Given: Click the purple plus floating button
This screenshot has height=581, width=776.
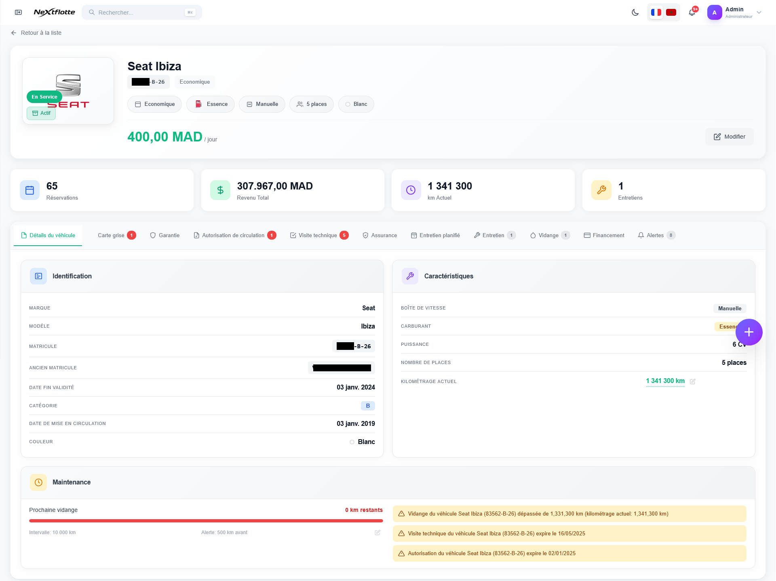Looking at the screenshot, I should (749, 332).
